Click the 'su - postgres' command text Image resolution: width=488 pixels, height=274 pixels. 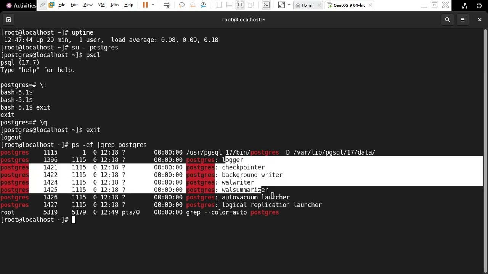coord(95,48)
